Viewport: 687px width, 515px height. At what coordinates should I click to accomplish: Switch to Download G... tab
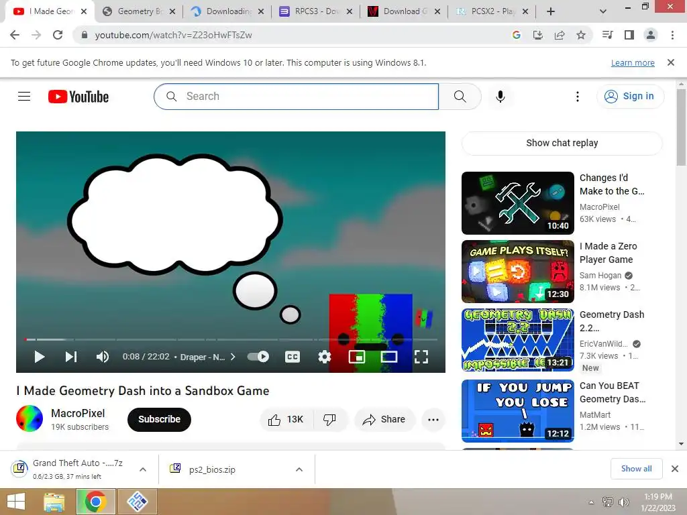(x=404, y=11)
